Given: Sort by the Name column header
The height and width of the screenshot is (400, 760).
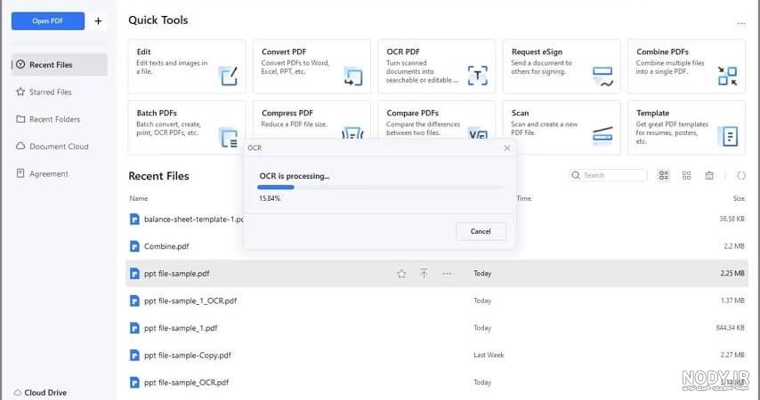Looking at the screenshot, I should click(x=139, y=198).
